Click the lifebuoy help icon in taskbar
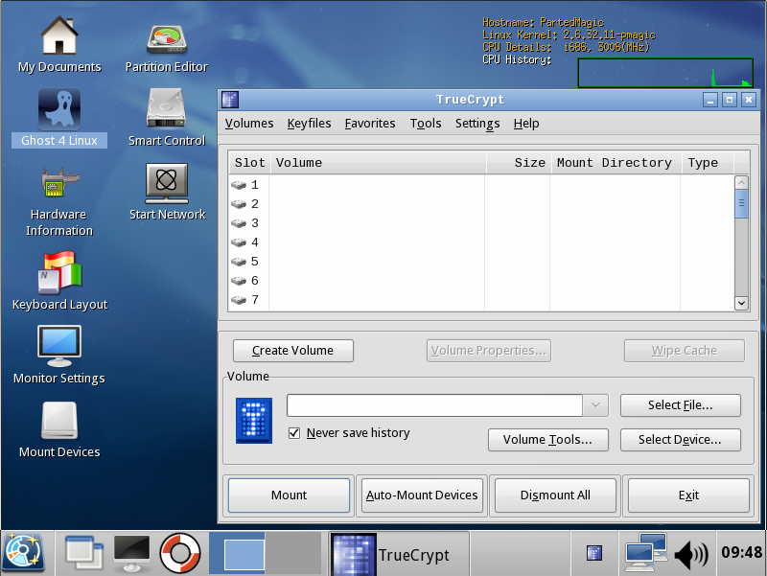This screenshot has width=767, height=576. (x=180, y=553)
